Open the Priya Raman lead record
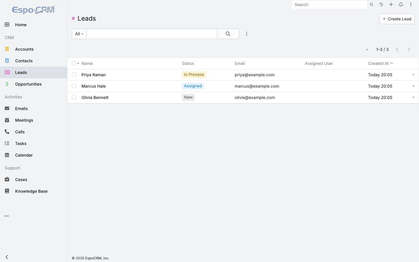Image resolution: width=419 pixels, height=262 pixels. click(93, 75)
